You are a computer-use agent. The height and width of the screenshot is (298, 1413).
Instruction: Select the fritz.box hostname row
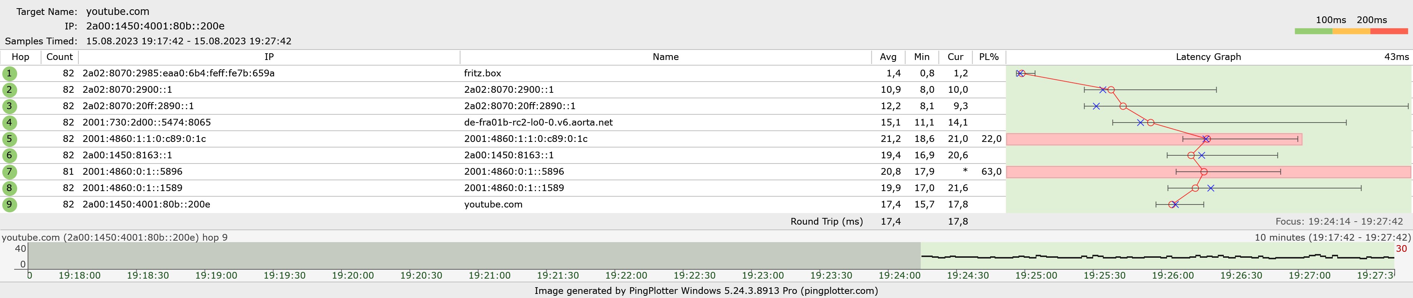tap(483, 73)
